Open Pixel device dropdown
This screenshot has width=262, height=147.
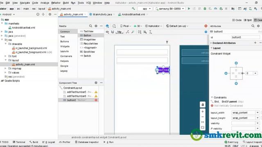pyautogui.click(x=126, y=26)
